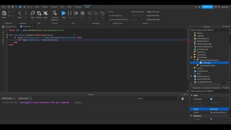
Task: Click the Resume test button
Action: [76, 13]
